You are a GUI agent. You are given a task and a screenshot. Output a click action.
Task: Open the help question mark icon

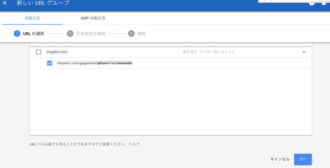pyautogui.click(x=312, y=3)
